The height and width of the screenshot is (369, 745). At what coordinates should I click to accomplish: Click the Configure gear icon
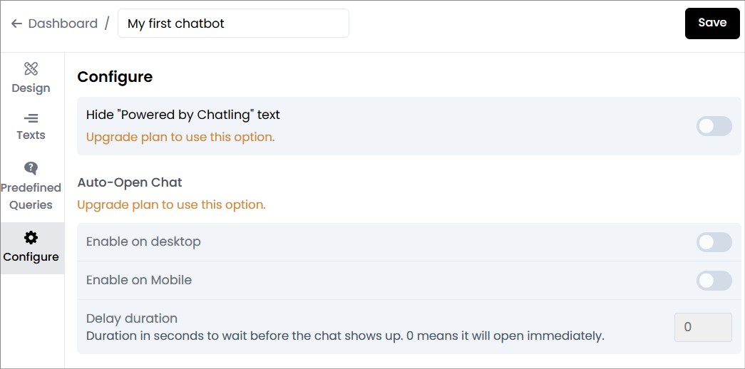31,237
